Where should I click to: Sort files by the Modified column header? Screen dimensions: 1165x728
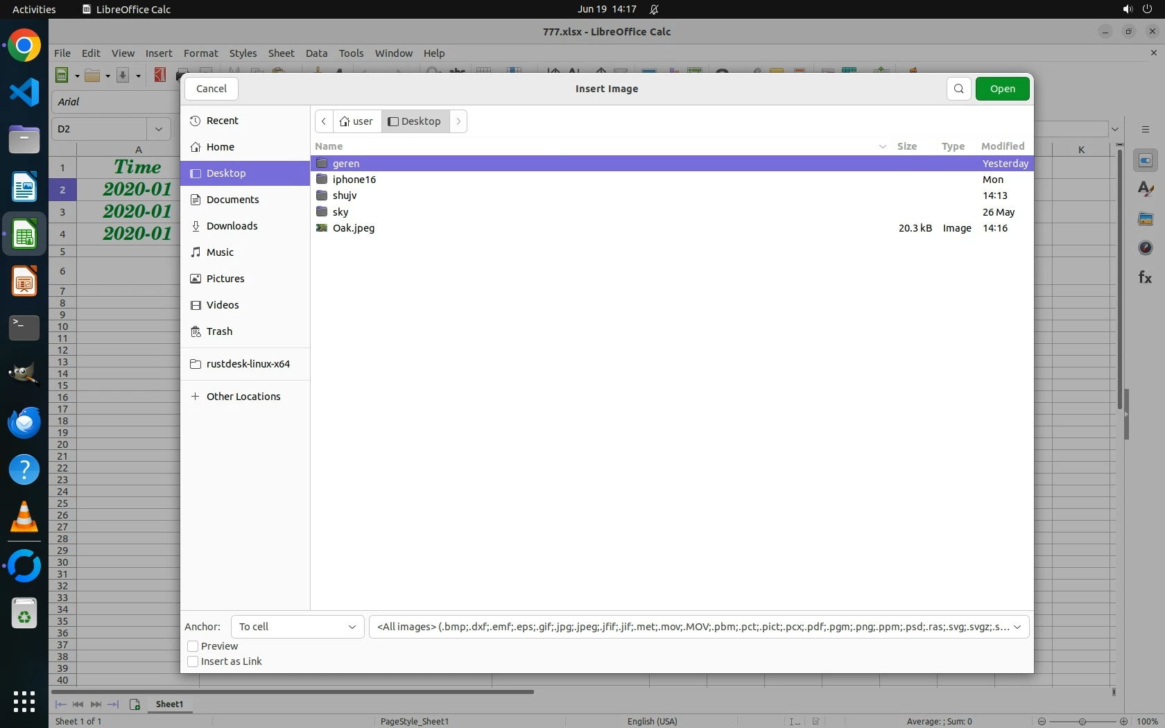(1002, 146)
